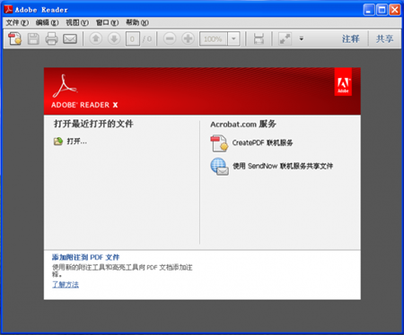Maximize the Adobe Reader window
The height and width of the screenshot is (335, 404).
pos(382,10)
